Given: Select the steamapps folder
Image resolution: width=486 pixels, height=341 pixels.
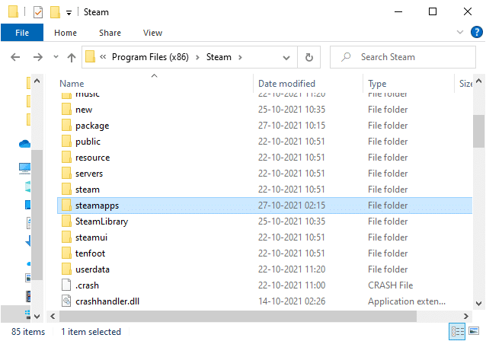Looking at the screenshot, I should point(265,206).
